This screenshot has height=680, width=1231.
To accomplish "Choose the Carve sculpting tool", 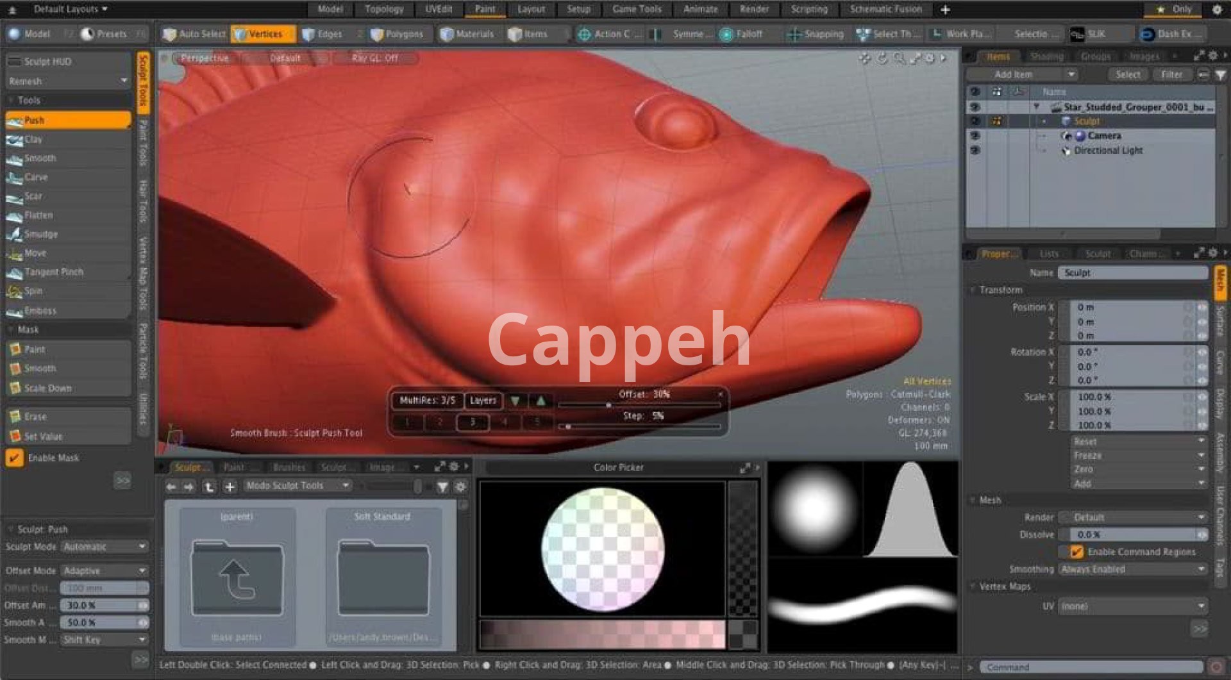I will (x=36, y=178).
